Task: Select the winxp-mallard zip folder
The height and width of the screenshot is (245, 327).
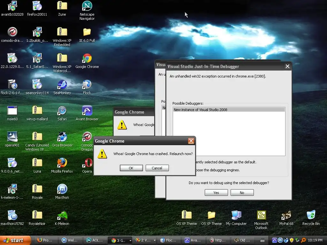Action: (x=37, y=113)
